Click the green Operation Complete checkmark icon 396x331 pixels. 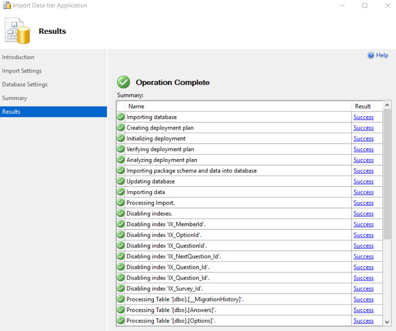tap(124, 82)
